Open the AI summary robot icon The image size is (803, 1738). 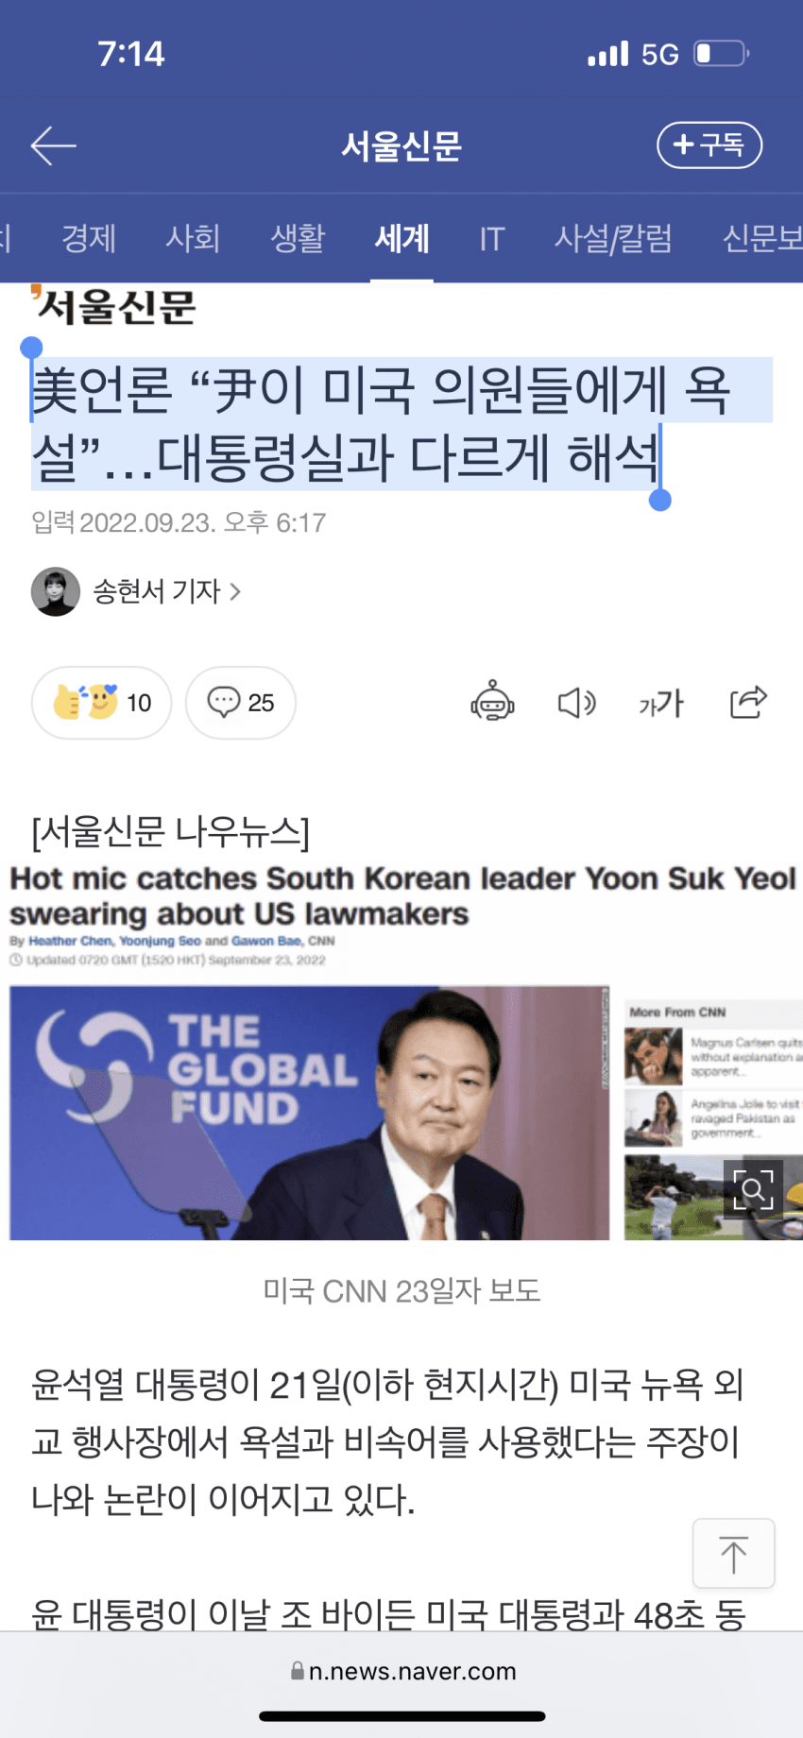[x=492, y=702]
